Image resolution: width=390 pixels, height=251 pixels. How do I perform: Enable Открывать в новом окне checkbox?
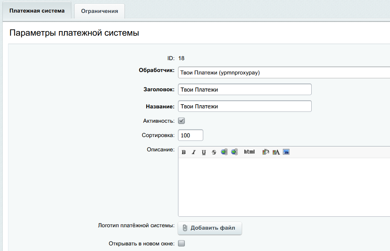point(182,243)
